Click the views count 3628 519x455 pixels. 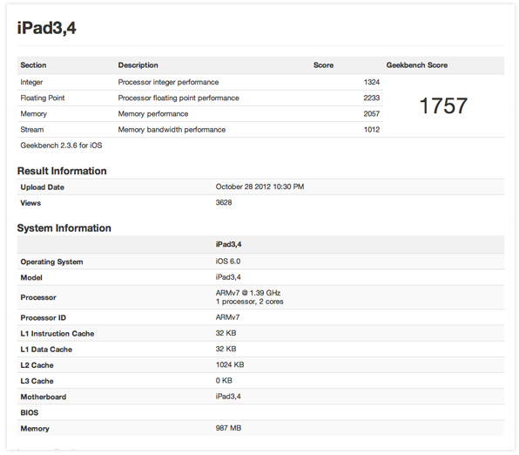coord(224,202)
